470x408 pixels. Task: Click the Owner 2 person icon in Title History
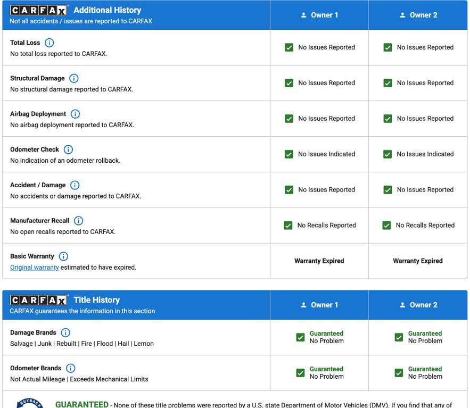coord(402,305)
